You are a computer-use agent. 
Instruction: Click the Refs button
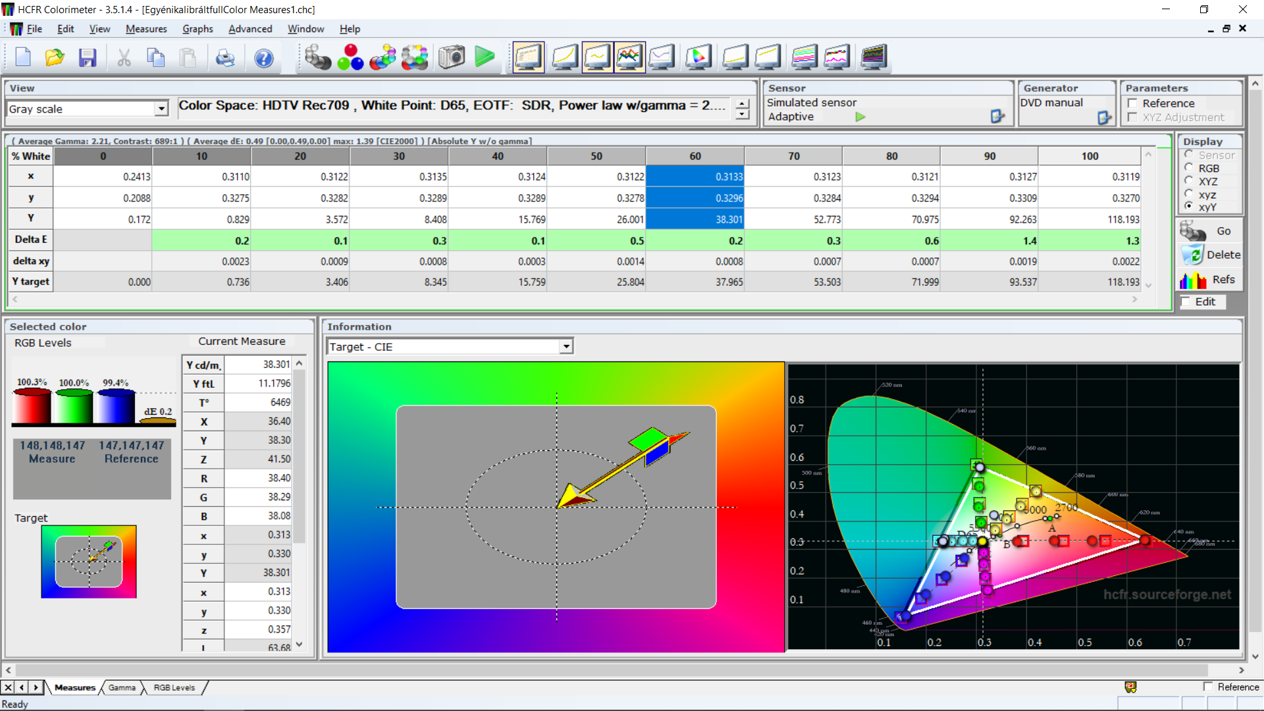(1209, 280)
